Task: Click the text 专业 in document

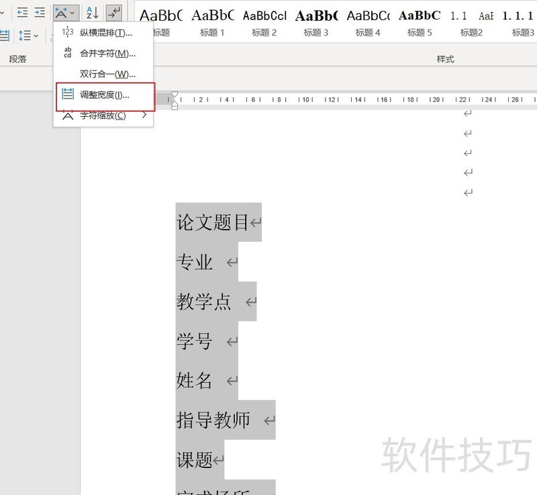Action: [x=194, y=262]
